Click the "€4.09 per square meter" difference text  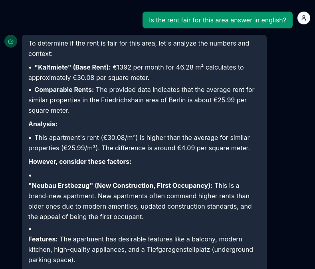[x=213, y=148]
